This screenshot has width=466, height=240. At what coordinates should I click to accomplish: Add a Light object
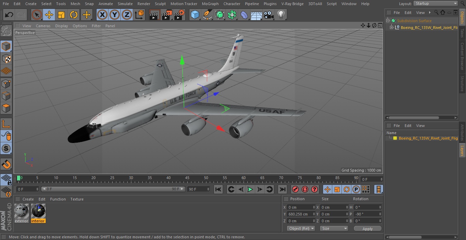pos(281,15)
